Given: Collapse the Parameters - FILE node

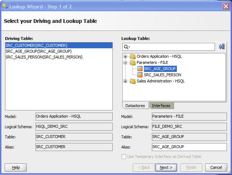Looking at the screenshot, I should coord(125,62).
